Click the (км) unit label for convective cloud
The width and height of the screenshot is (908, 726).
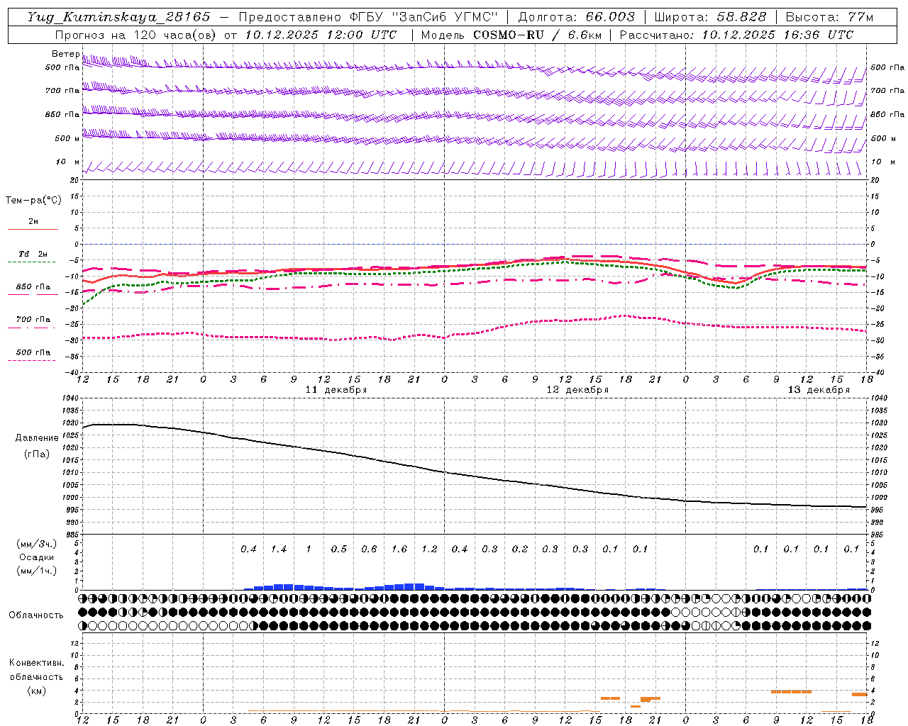(37, 691)
